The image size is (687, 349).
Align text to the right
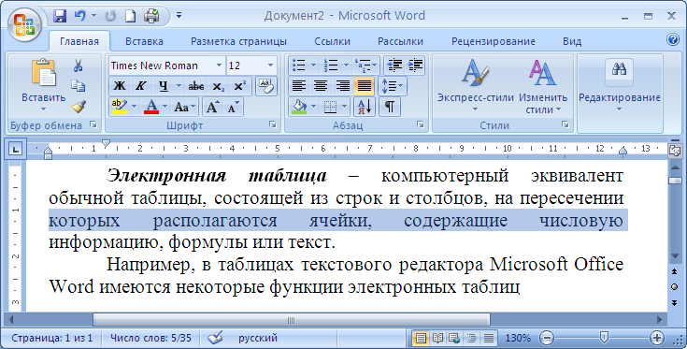click(x=342, y=85)
